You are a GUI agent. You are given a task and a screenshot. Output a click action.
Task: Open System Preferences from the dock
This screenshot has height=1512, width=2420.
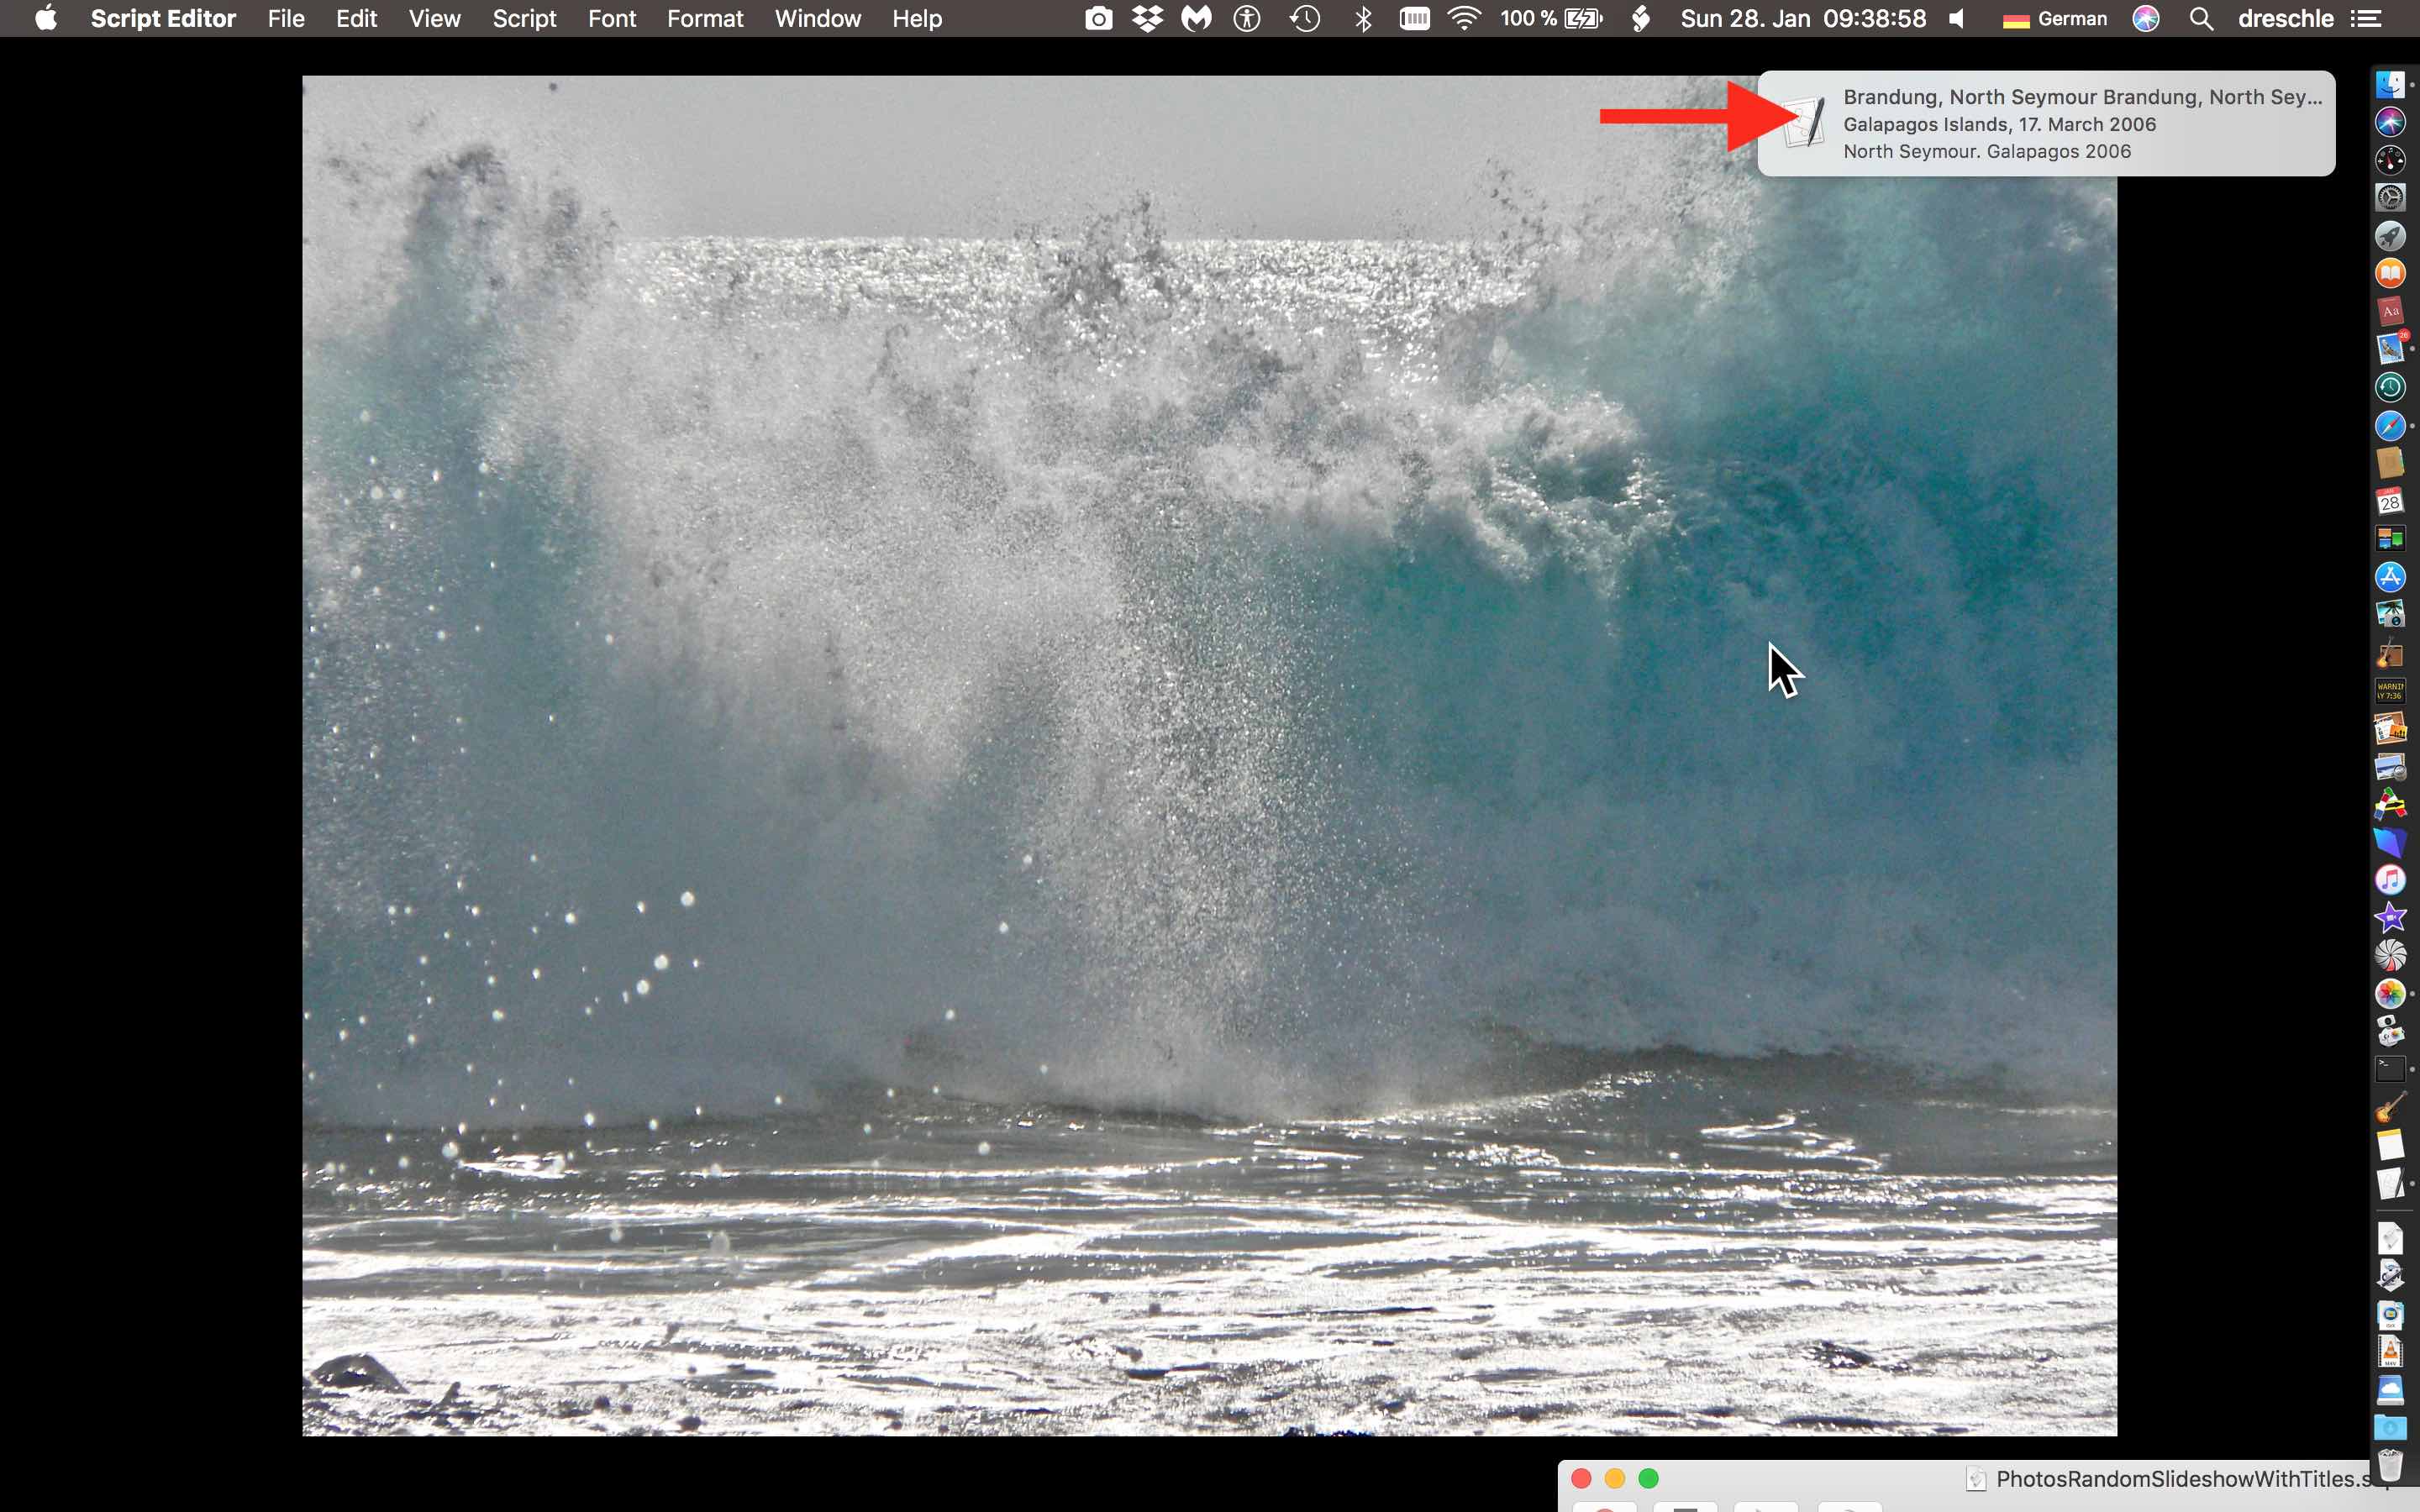[2390, 197]
